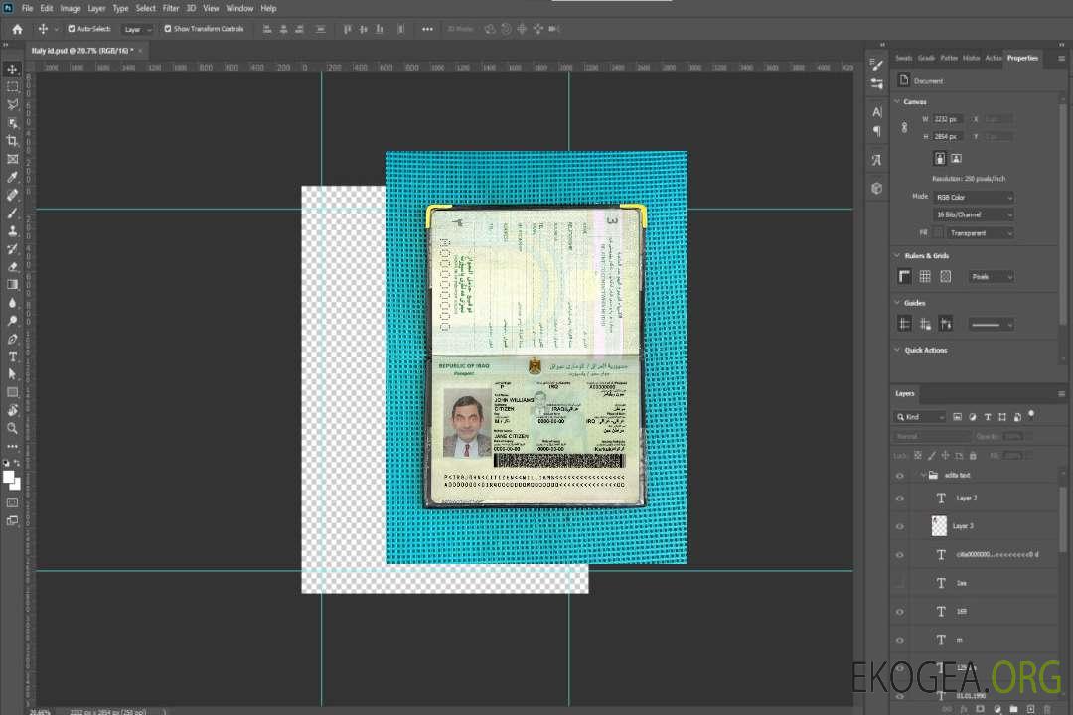Toggle grid button in Rulers & Grids
1073x715 pixels.
925,276
